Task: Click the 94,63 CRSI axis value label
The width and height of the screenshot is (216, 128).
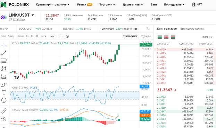Action: click(x=144, y=86)
